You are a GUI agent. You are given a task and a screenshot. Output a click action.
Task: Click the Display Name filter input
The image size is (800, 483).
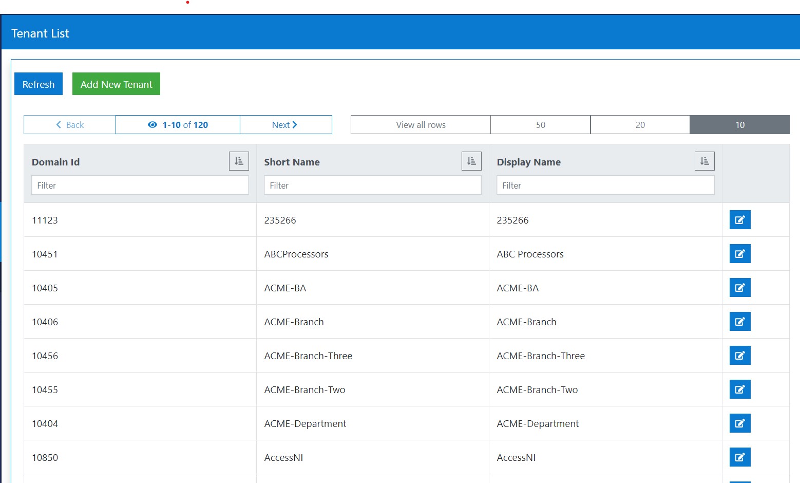pyautogui.click(x=605, y=185)
